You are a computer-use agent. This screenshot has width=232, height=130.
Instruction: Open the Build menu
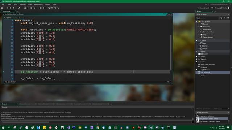[x=15, y=4]
